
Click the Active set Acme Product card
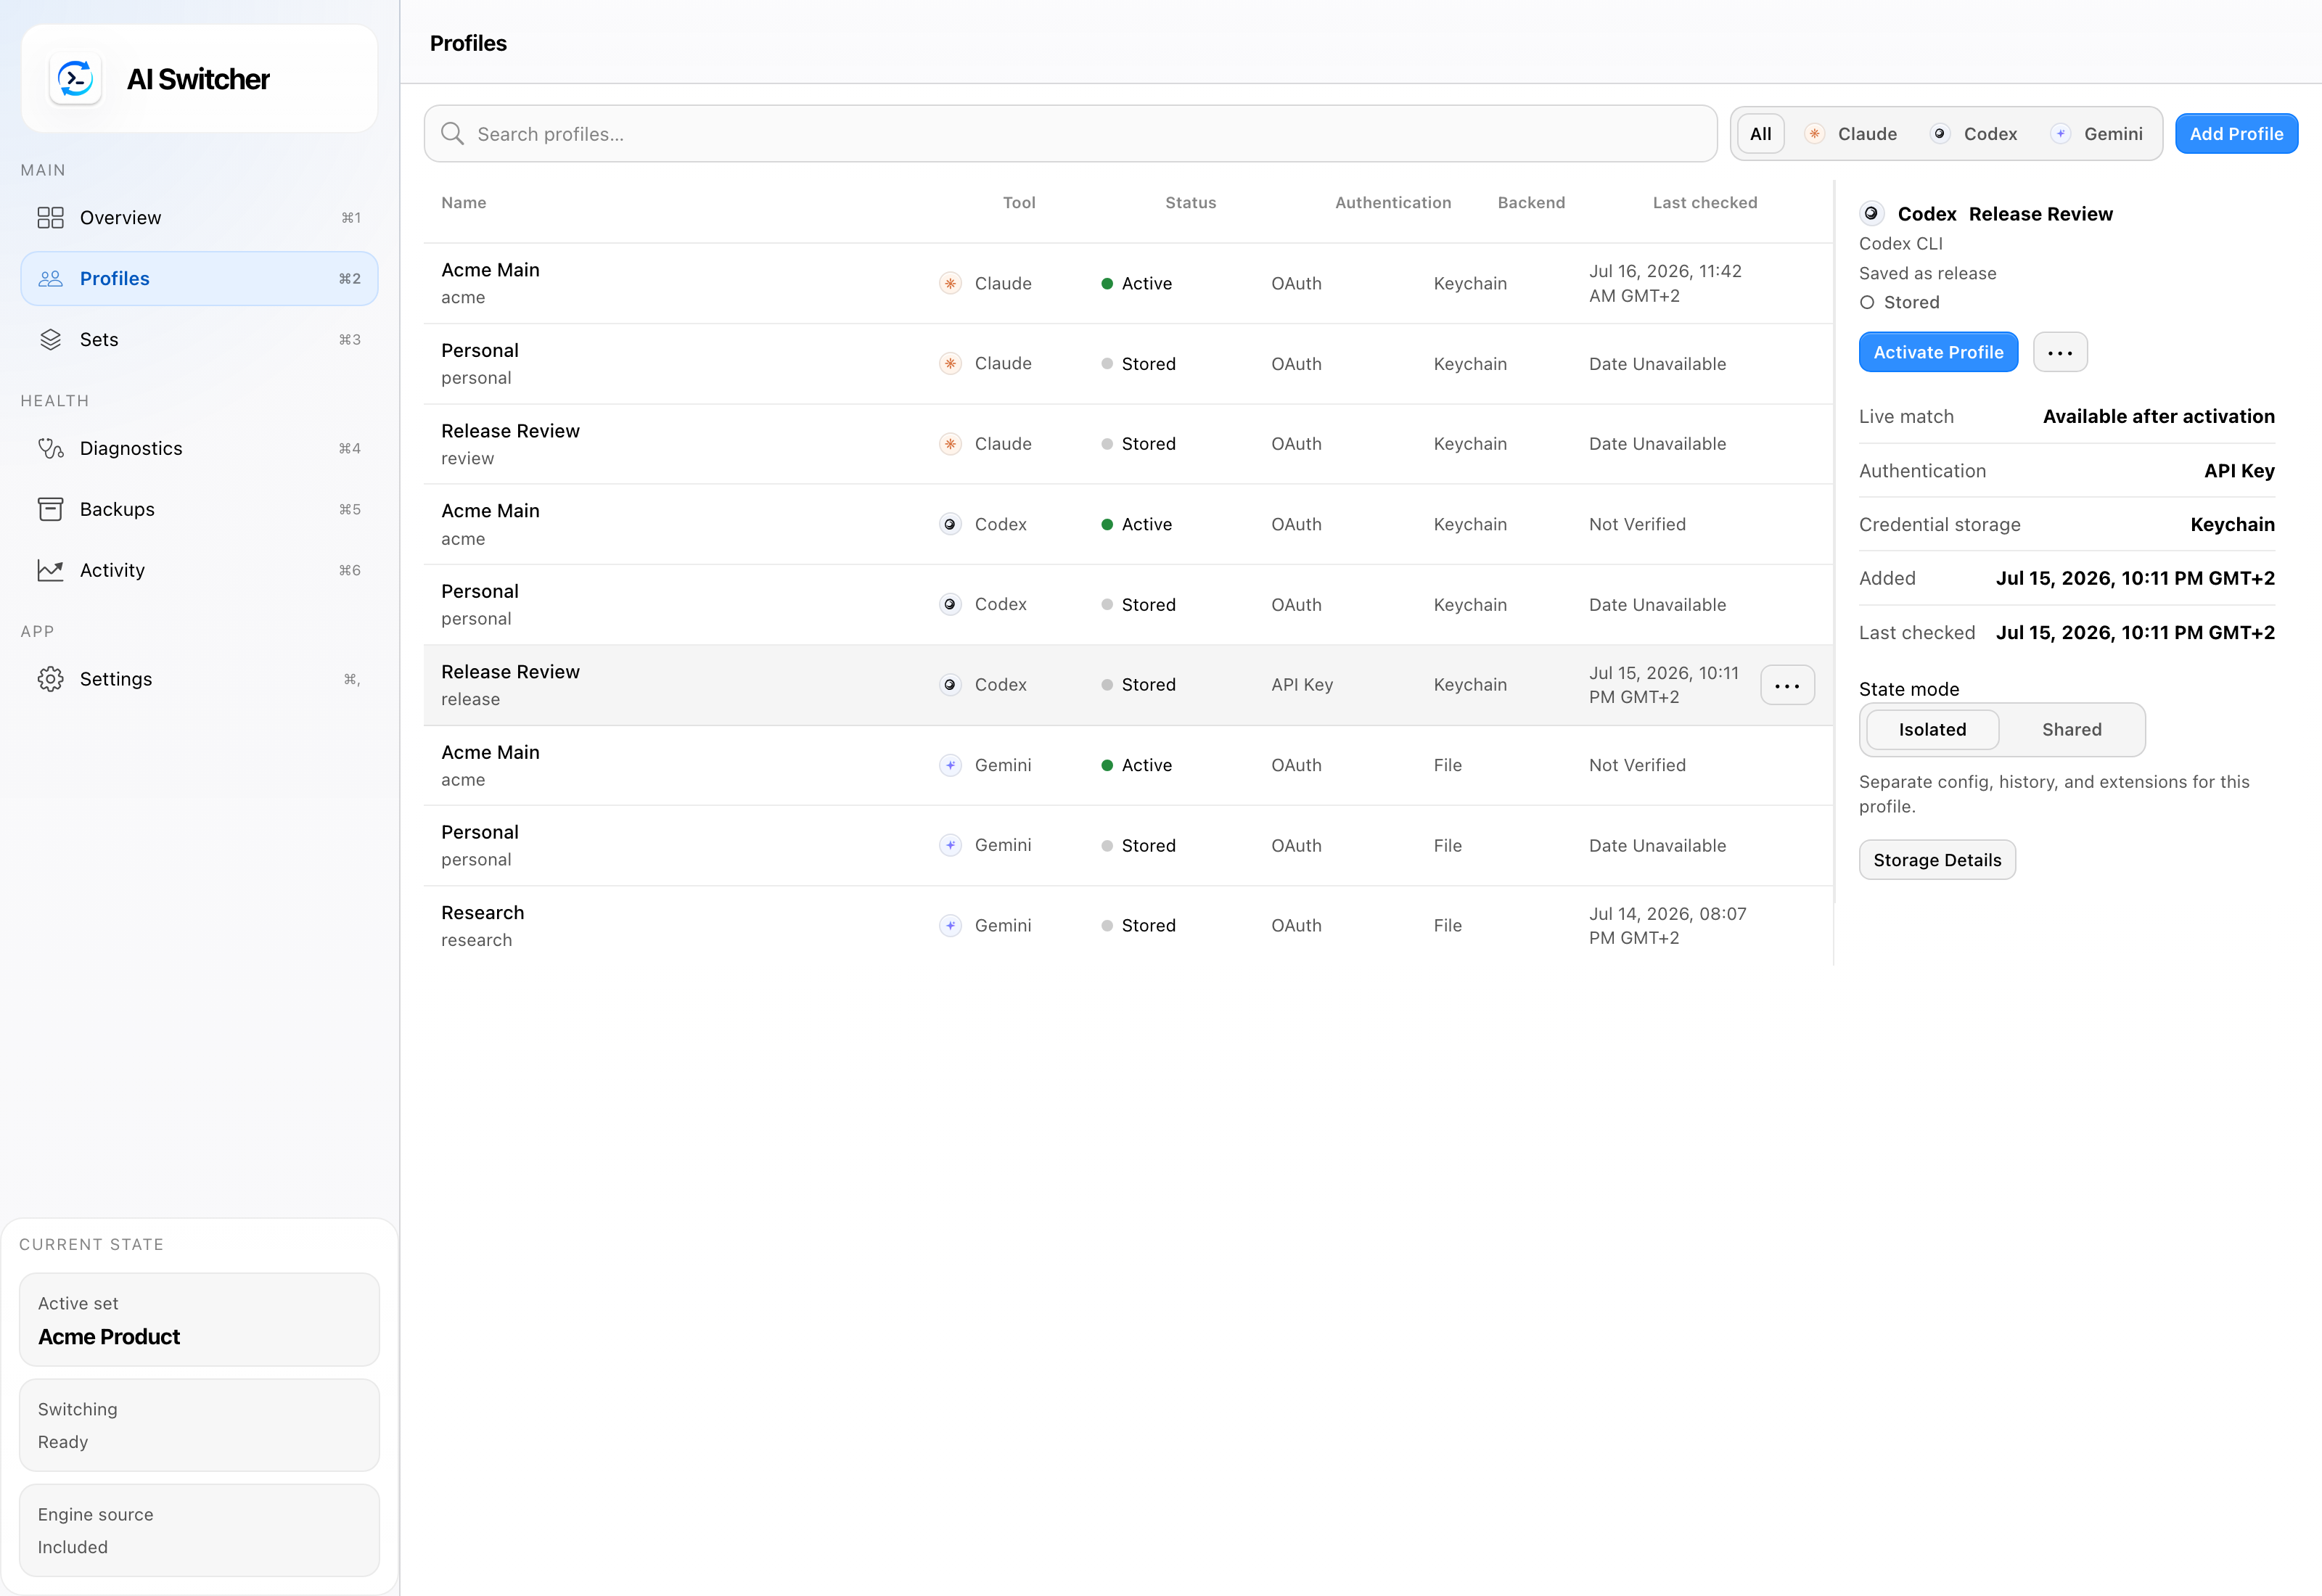coord(199,1319)
